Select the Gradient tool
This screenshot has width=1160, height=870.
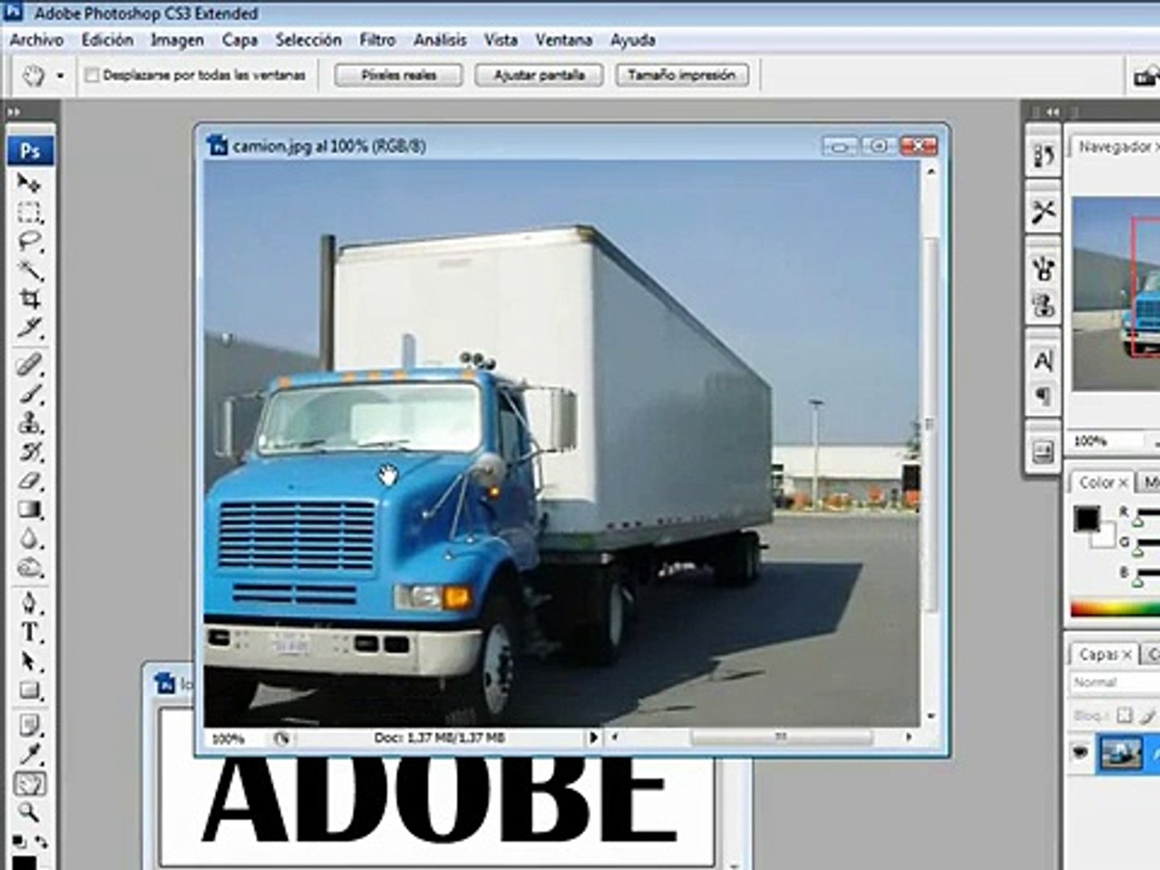coord(29,509)
